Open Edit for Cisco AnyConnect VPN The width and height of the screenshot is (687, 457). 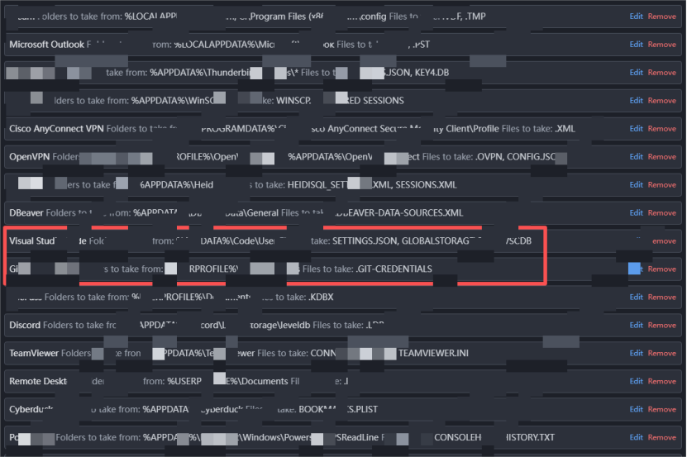(636, 129)
